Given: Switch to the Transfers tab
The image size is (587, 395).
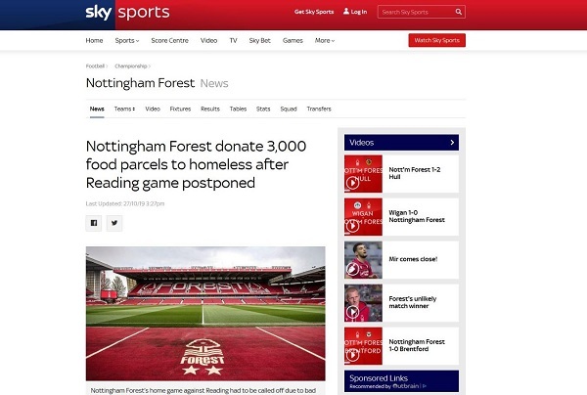Looking at the screenshot, I should click(319, 109).
